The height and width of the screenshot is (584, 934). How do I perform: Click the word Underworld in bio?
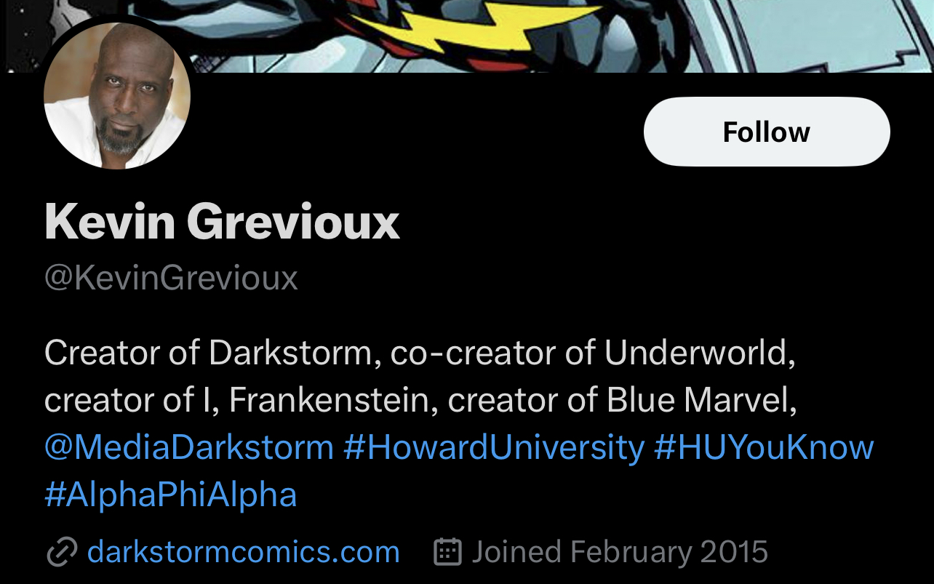695,353
